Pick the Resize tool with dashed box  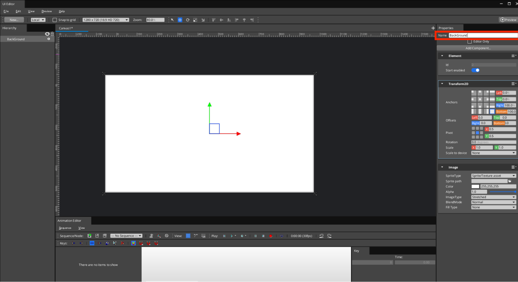pyautogui.click(x=195, y=20)
